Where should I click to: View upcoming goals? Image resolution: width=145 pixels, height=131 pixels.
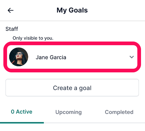point(69,112)
